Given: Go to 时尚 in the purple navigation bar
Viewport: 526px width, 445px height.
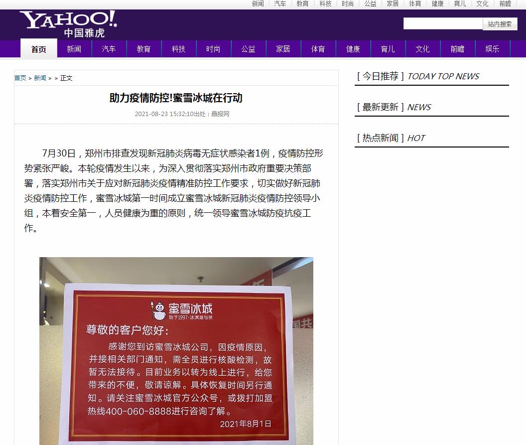Looking at the screenshot, I should coord(213,49).
